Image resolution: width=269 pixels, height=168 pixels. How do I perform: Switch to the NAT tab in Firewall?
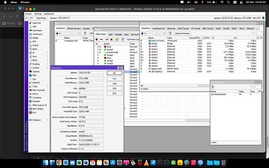point(111,35)
